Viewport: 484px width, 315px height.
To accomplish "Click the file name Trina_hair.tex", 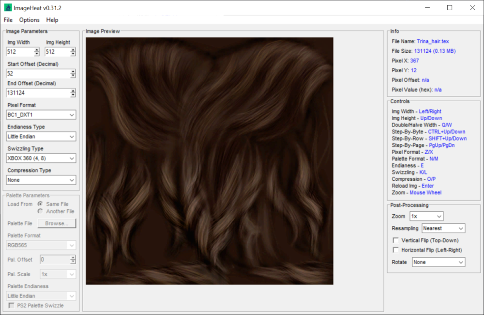I will [433, 41].
